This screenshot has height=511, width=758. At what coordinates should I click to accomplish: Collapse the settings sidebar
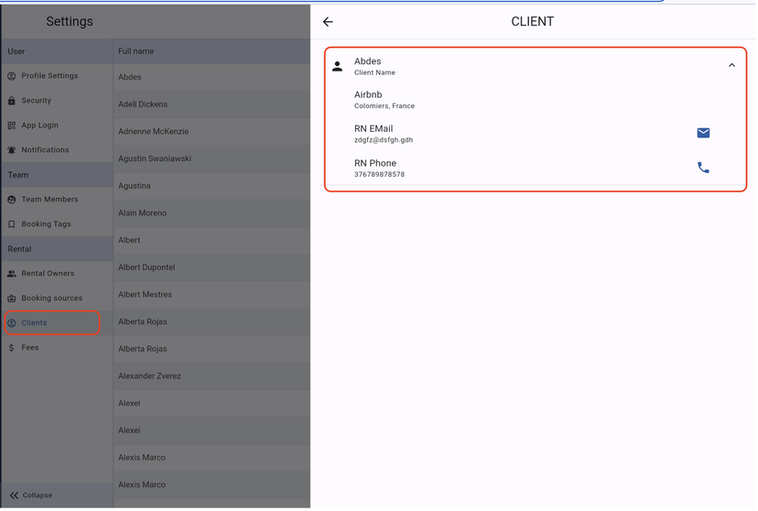click(31, 495)
